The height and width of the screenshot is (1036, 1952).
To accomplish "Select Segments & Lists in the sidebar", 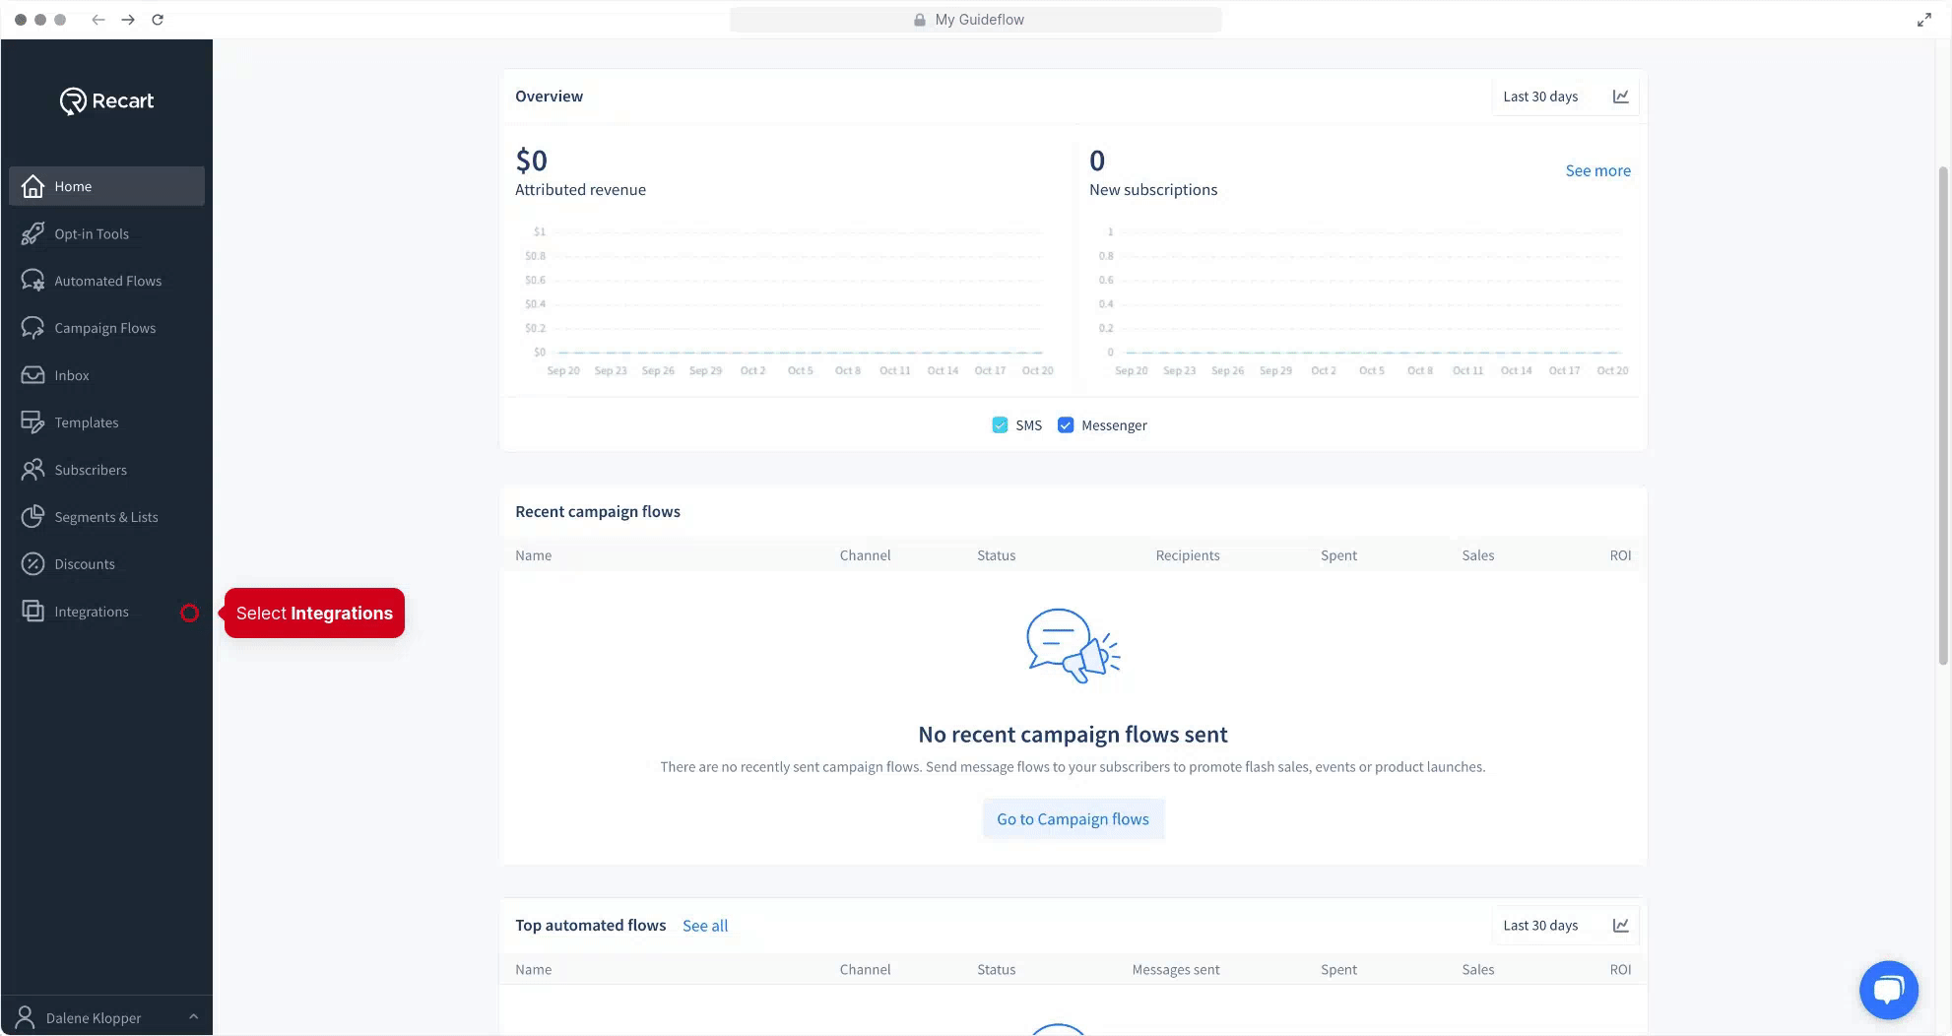I will [x=104, y=516].
